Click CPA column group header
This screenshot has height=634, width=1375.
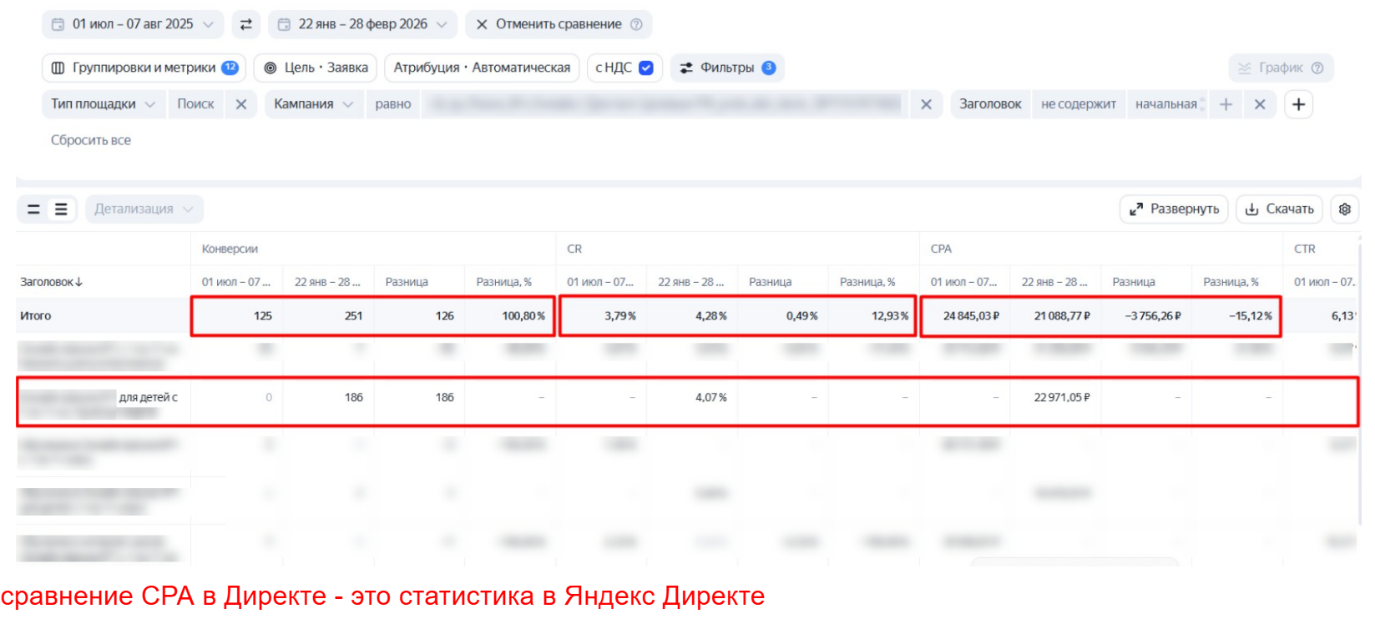tap(941, 249)
